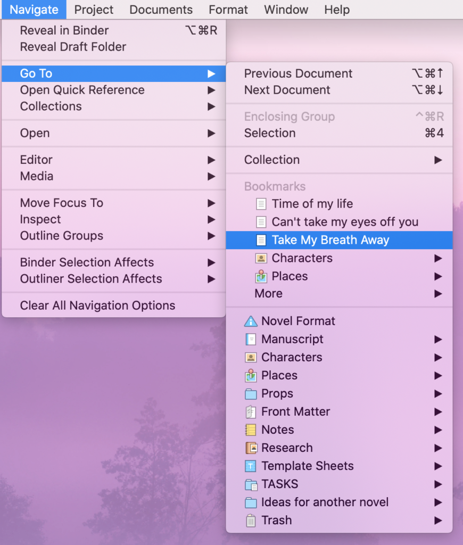Viewport: 463px width, 545px height.
Task: Select Reveal in Binder
Action: (64, 30)
